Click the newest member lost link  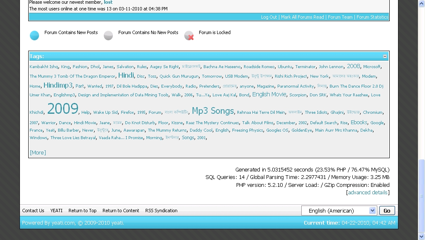tap(108, 2)
